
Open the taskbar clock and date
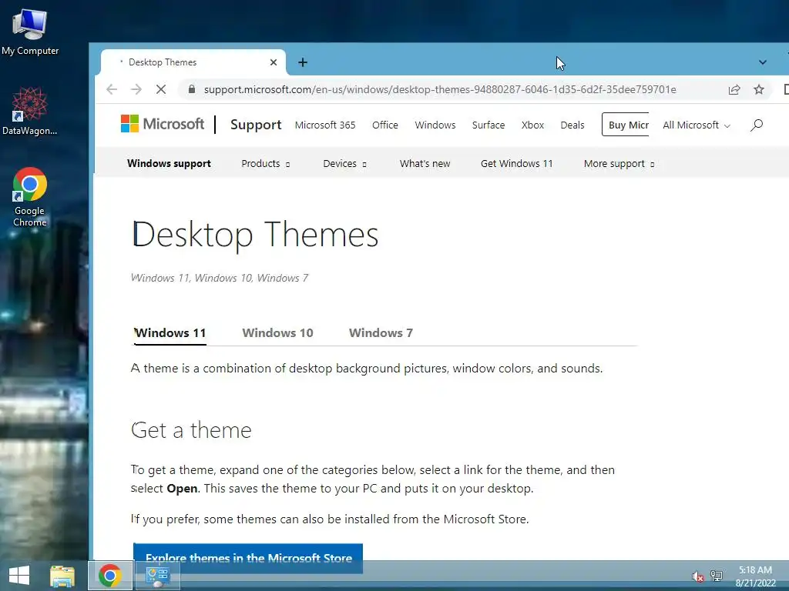pyautogui.click(x=755, y=576)
